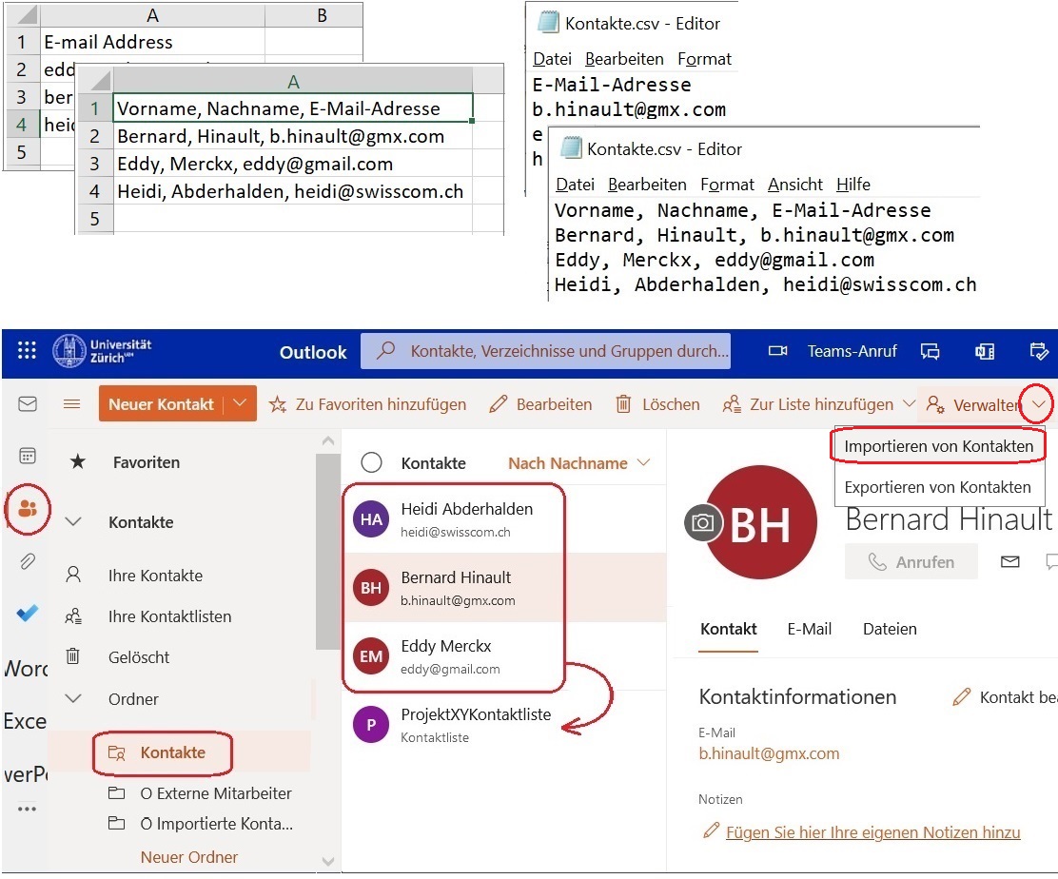Image resolution: width=1058 pixels, height=879 pixels.
Task: Expand the Verwalten dropdown chevron
Action: click(1038, 405)
